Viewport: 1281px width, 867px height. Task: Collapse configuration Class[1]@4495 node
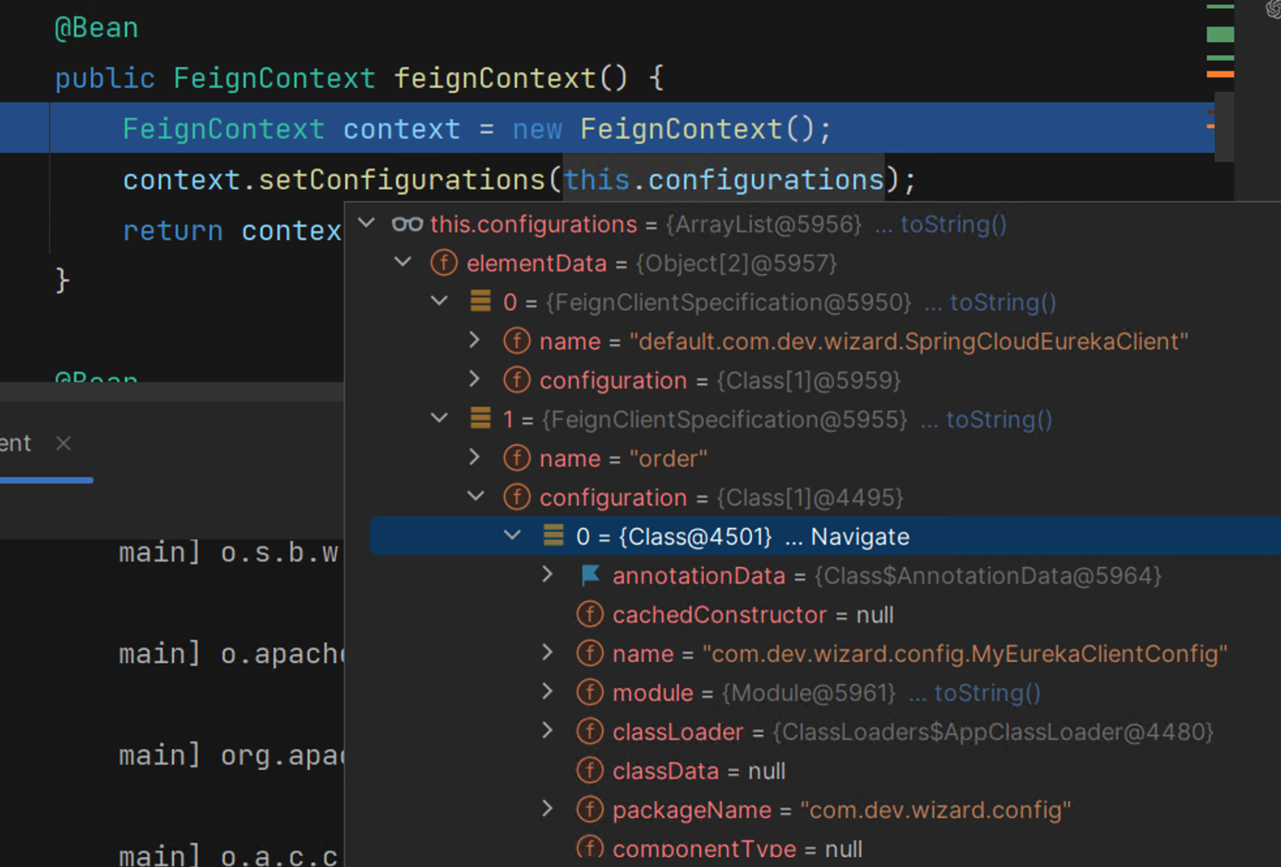coord(476,496)
